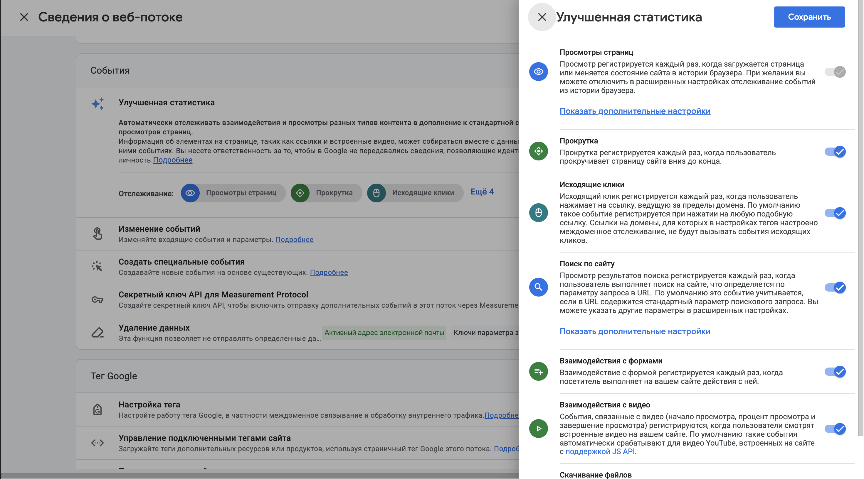The height and width of the screenshot is (479, 864).
Task: Disable Взаимодействия с видео toggle
Action: 835,429
